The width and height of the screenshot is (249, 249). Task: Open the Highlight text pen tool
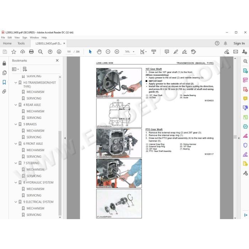coord(176,52)
